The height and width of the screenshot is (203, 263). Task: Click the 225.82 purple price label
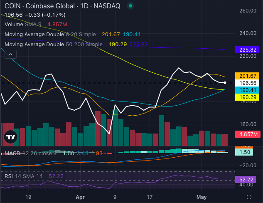(x=247, y=50)
